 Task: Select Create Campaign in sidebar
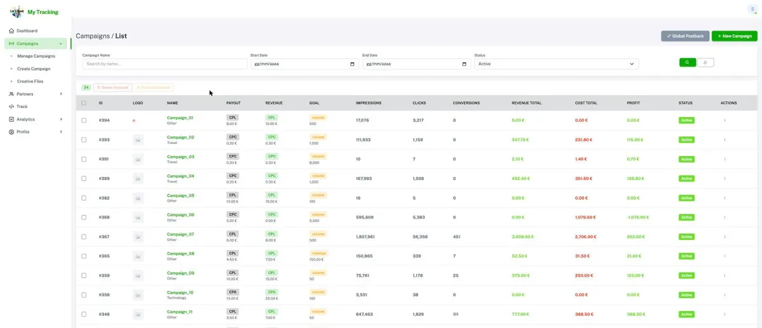pos(34,69)
